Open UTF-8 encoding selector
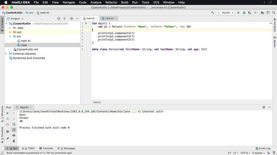This screenshot has height=155, width=277. [245, 153]
